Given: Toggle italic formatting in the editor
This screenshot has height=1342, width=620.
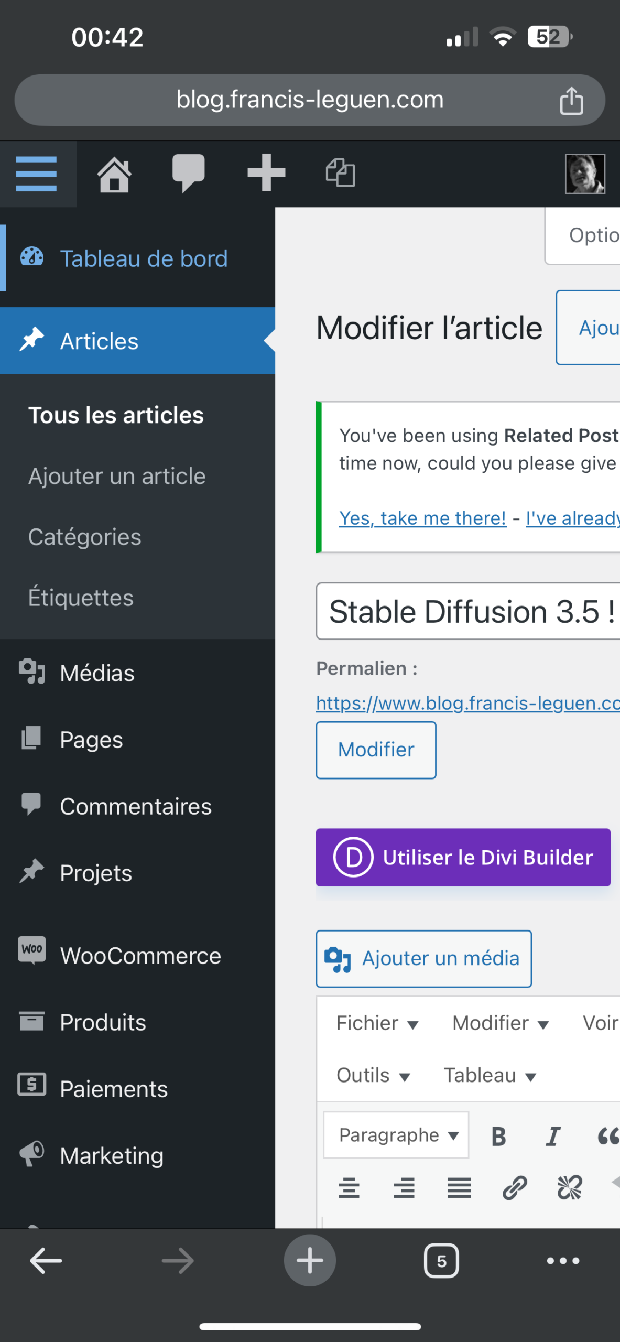Looking at the screenshot, I should point(553,1136).
